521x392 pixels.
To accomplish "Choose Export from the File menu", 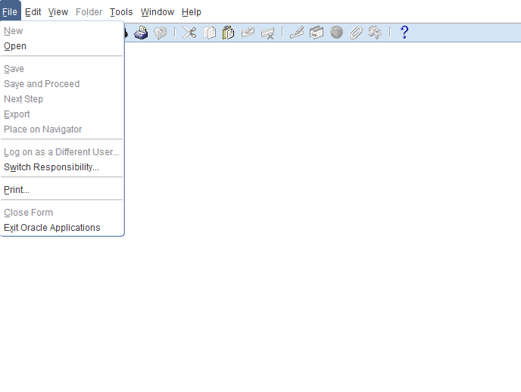I will pyautogui.click(x=62, y=114).
